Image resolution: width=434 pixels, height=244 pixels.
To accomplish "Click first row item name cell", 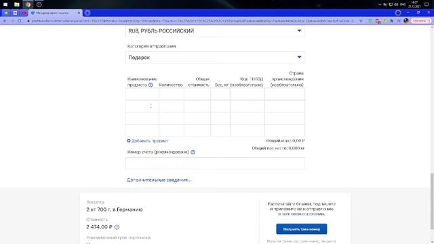I will (x=142, y=94).
